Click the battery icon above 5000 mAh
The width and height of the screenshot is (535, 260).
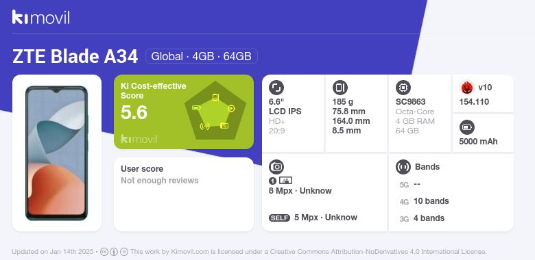point(467,128)
